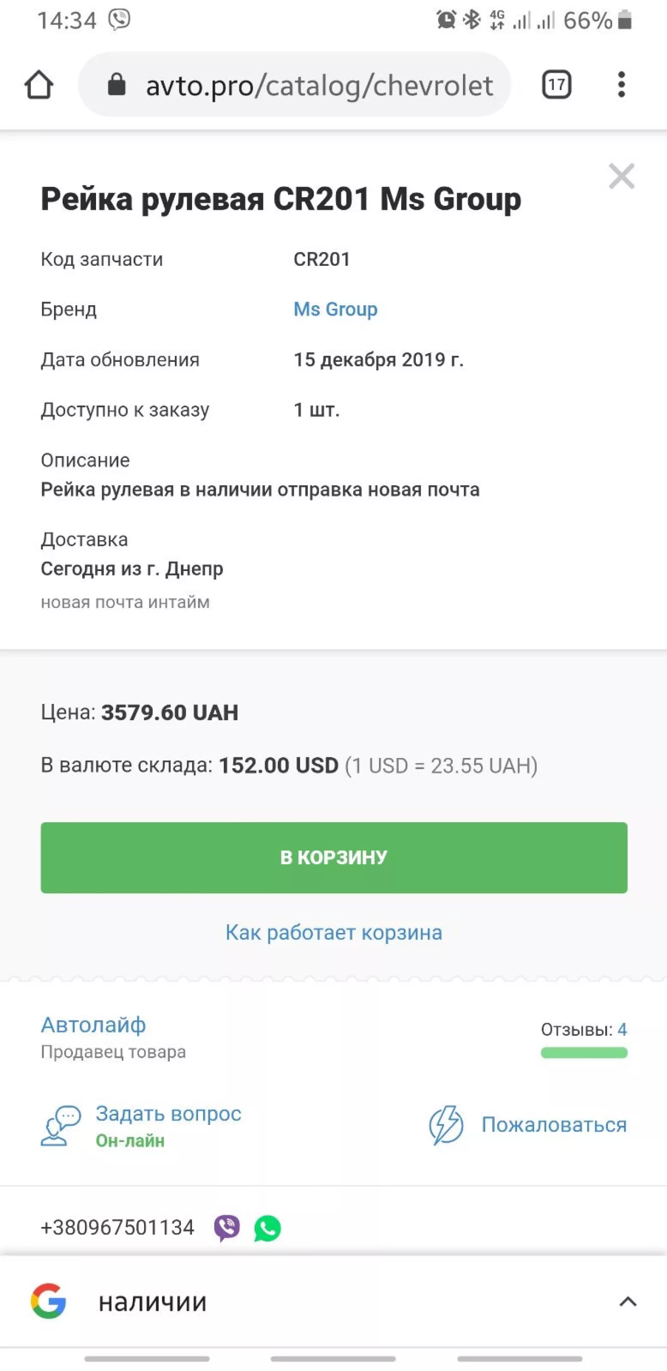Expand the Google search bar chevron
667x1371 pixels.
628,1302
